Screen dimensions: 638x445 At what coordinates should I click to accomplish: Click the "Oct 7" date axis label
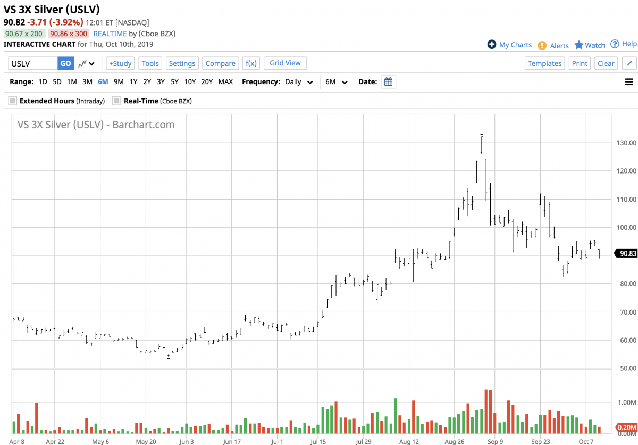pos(586,441)
